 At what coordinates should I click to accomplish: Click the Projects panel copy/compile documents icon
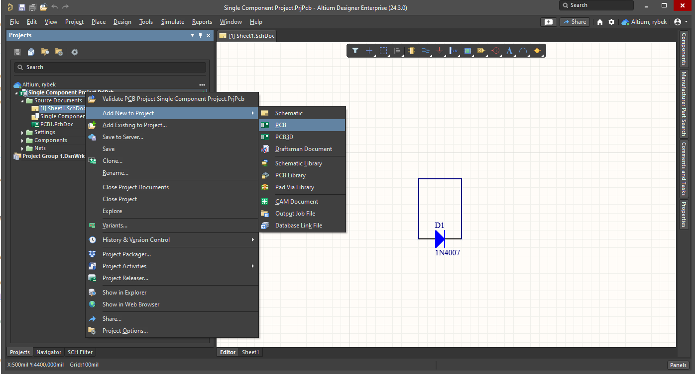(x=31, y=52)
